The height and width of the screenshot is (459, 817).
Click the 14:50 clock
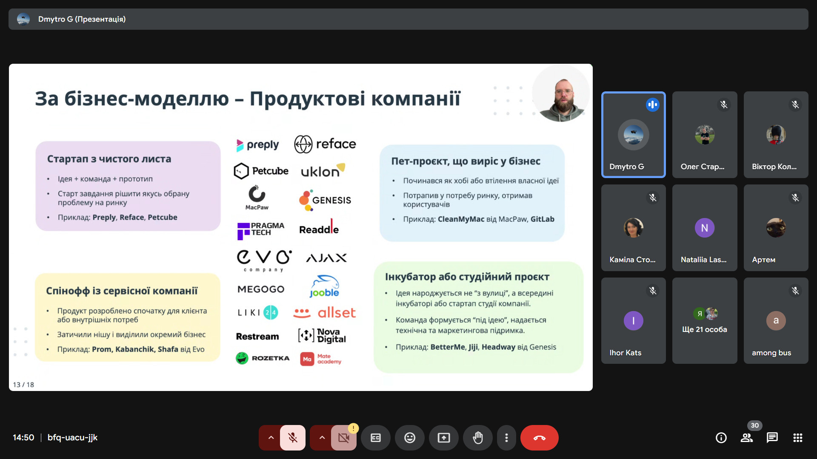point(23,438)
